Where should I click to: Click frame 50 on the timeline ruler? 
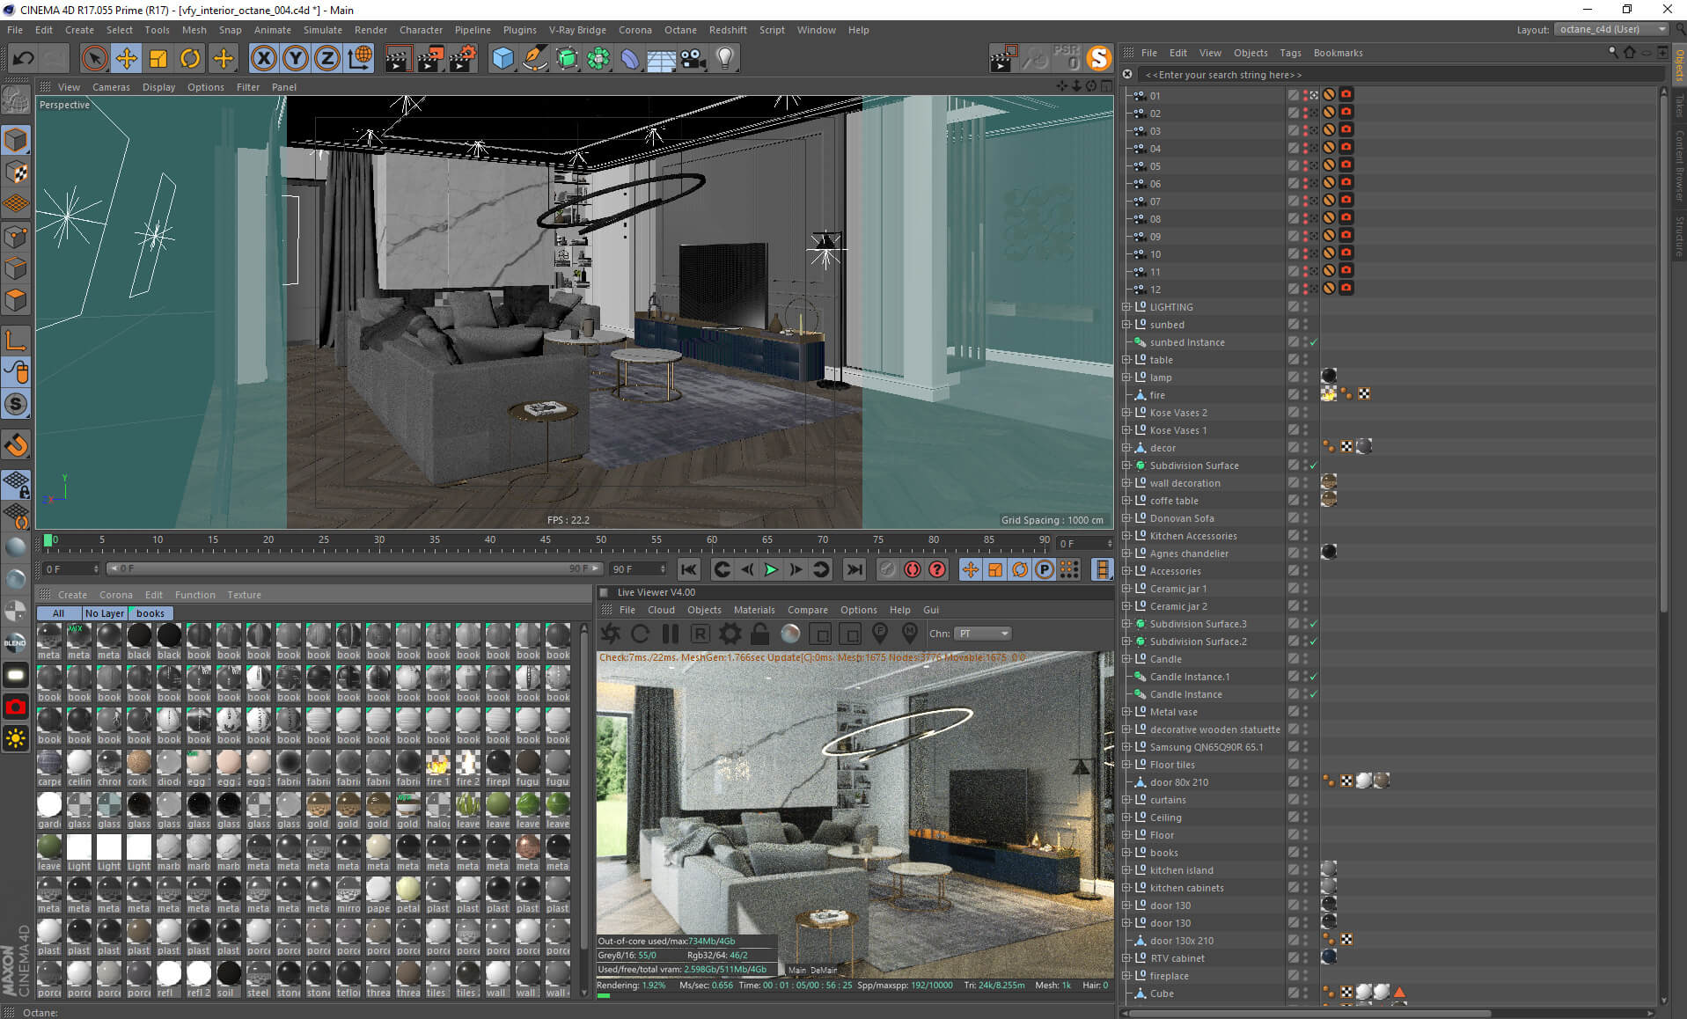tap(600, 539)
